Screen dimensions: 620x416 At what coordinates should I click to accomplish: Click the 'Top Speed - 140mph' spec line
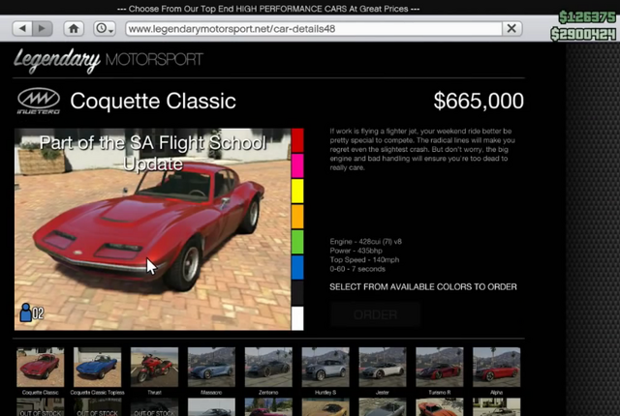[364, 259]
